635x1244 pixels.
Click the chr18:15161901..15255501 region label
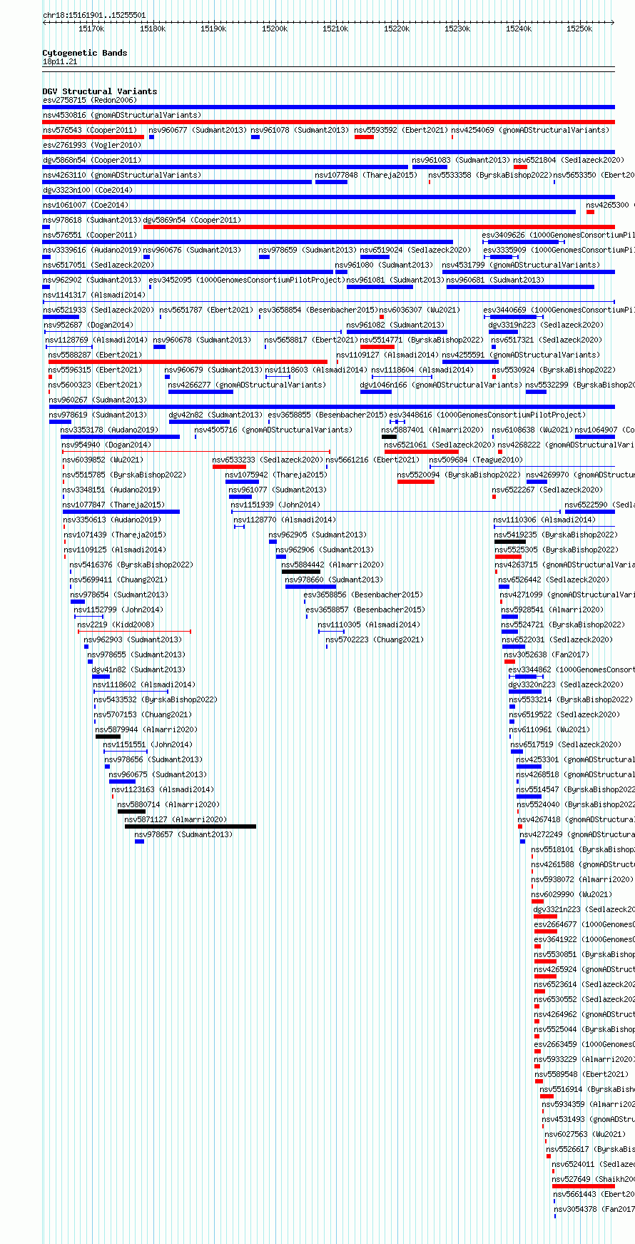click(x=94, y=15)
